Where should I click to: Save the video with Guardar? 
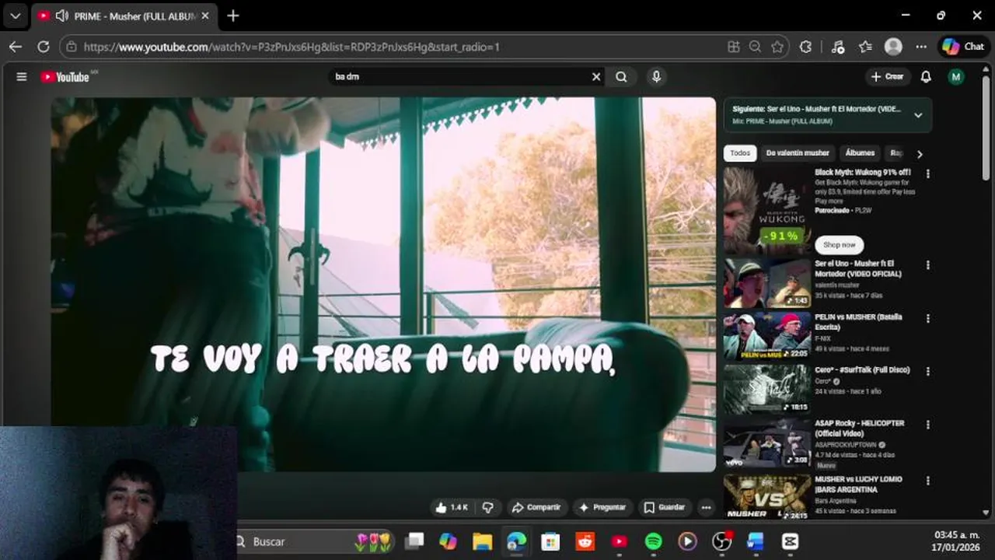[x=665, y=507]
